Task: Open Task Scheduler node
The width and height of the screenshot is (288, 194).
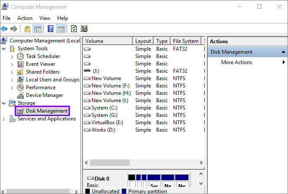Action: click(43, 56)
